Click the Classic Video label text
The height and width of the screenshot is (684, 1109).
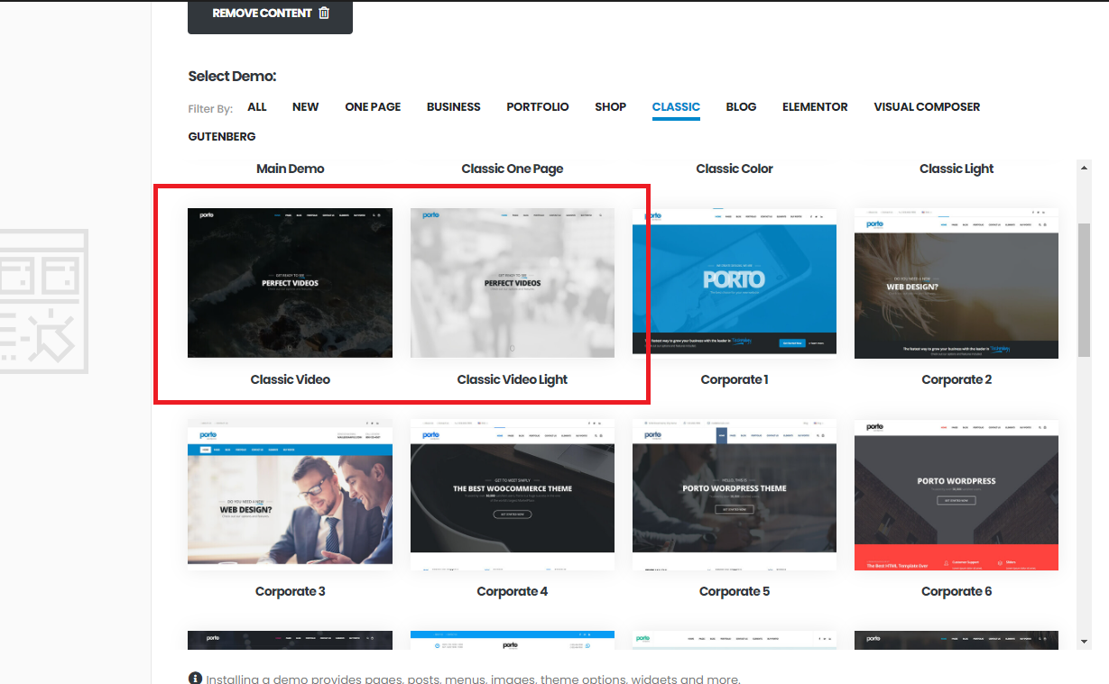pos(290,379)
